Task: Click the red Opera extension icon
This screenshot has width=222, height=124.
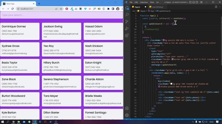Action: [67, 9]
